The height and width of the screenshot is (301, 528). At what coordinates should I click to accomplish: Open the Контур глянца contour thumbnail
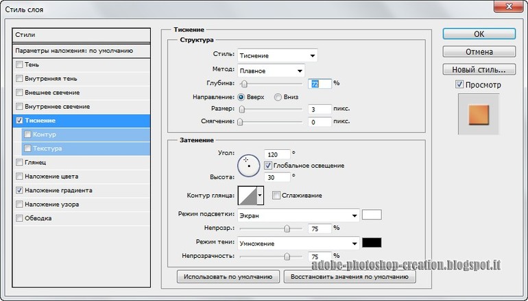tap(246, 196)
